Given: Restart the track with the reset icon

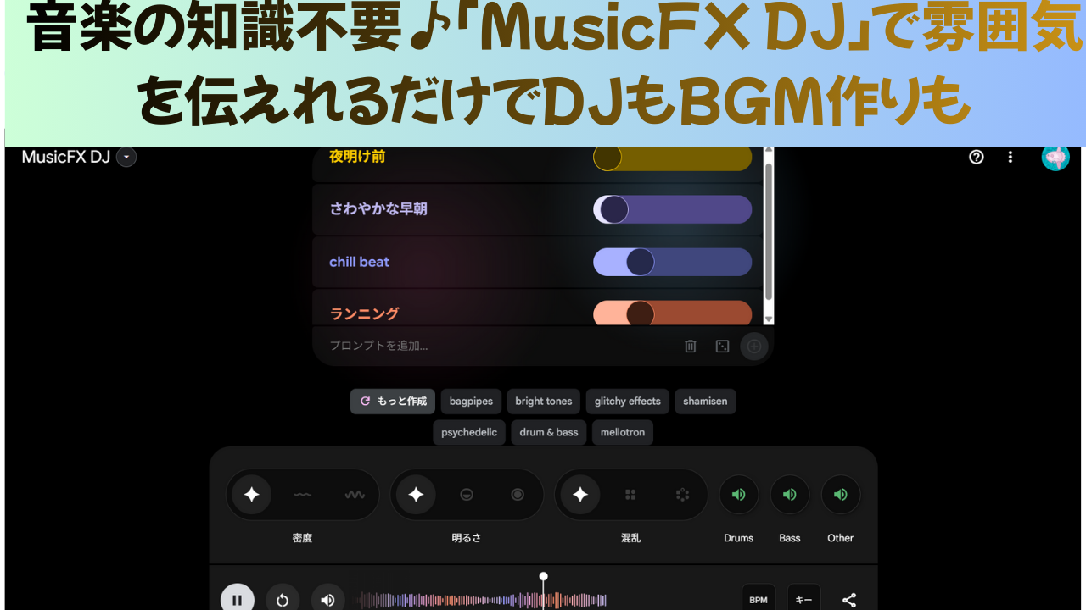Looking at the screenshot, I should 283,600.
